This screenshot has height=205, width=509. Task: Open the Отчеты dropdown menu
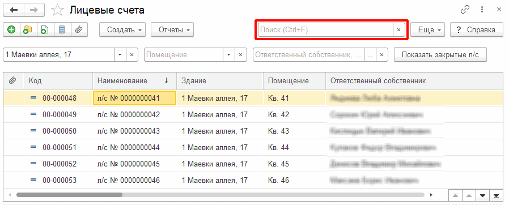tap(172, 30)
